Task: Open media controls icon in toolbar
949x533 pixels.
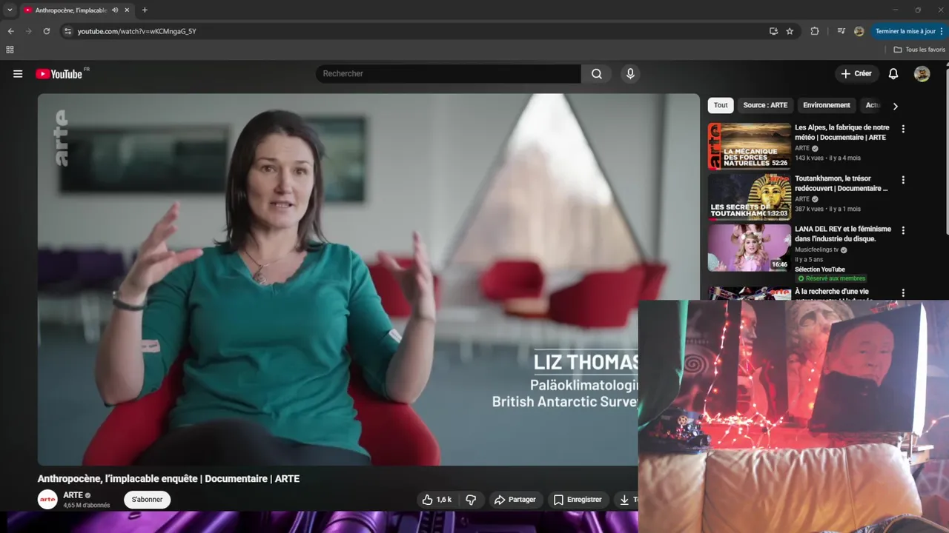Action: pyautogui.click(x=841, y=31)
